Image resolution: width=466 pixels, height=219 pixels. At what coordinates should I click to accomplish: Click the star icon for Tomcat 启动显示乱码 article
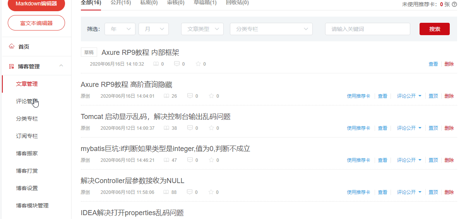coord(211,128)
